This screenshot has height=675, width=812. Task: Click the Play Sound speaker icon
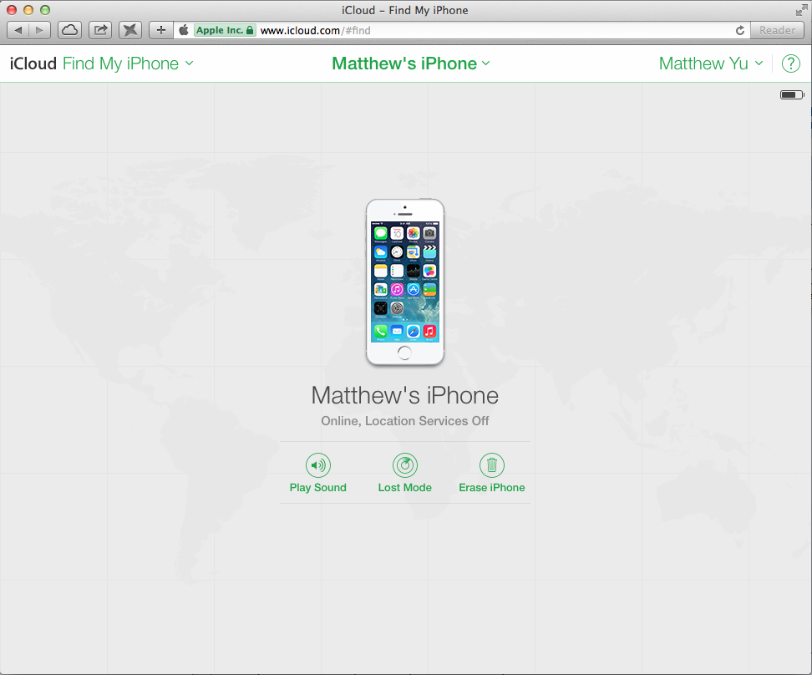[318, 465]
